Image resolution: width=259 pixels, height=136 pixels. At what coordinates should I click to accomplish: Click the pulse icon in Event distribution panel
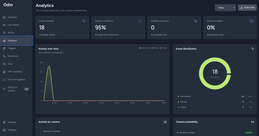pyautogui.click(x=253, y=49)
